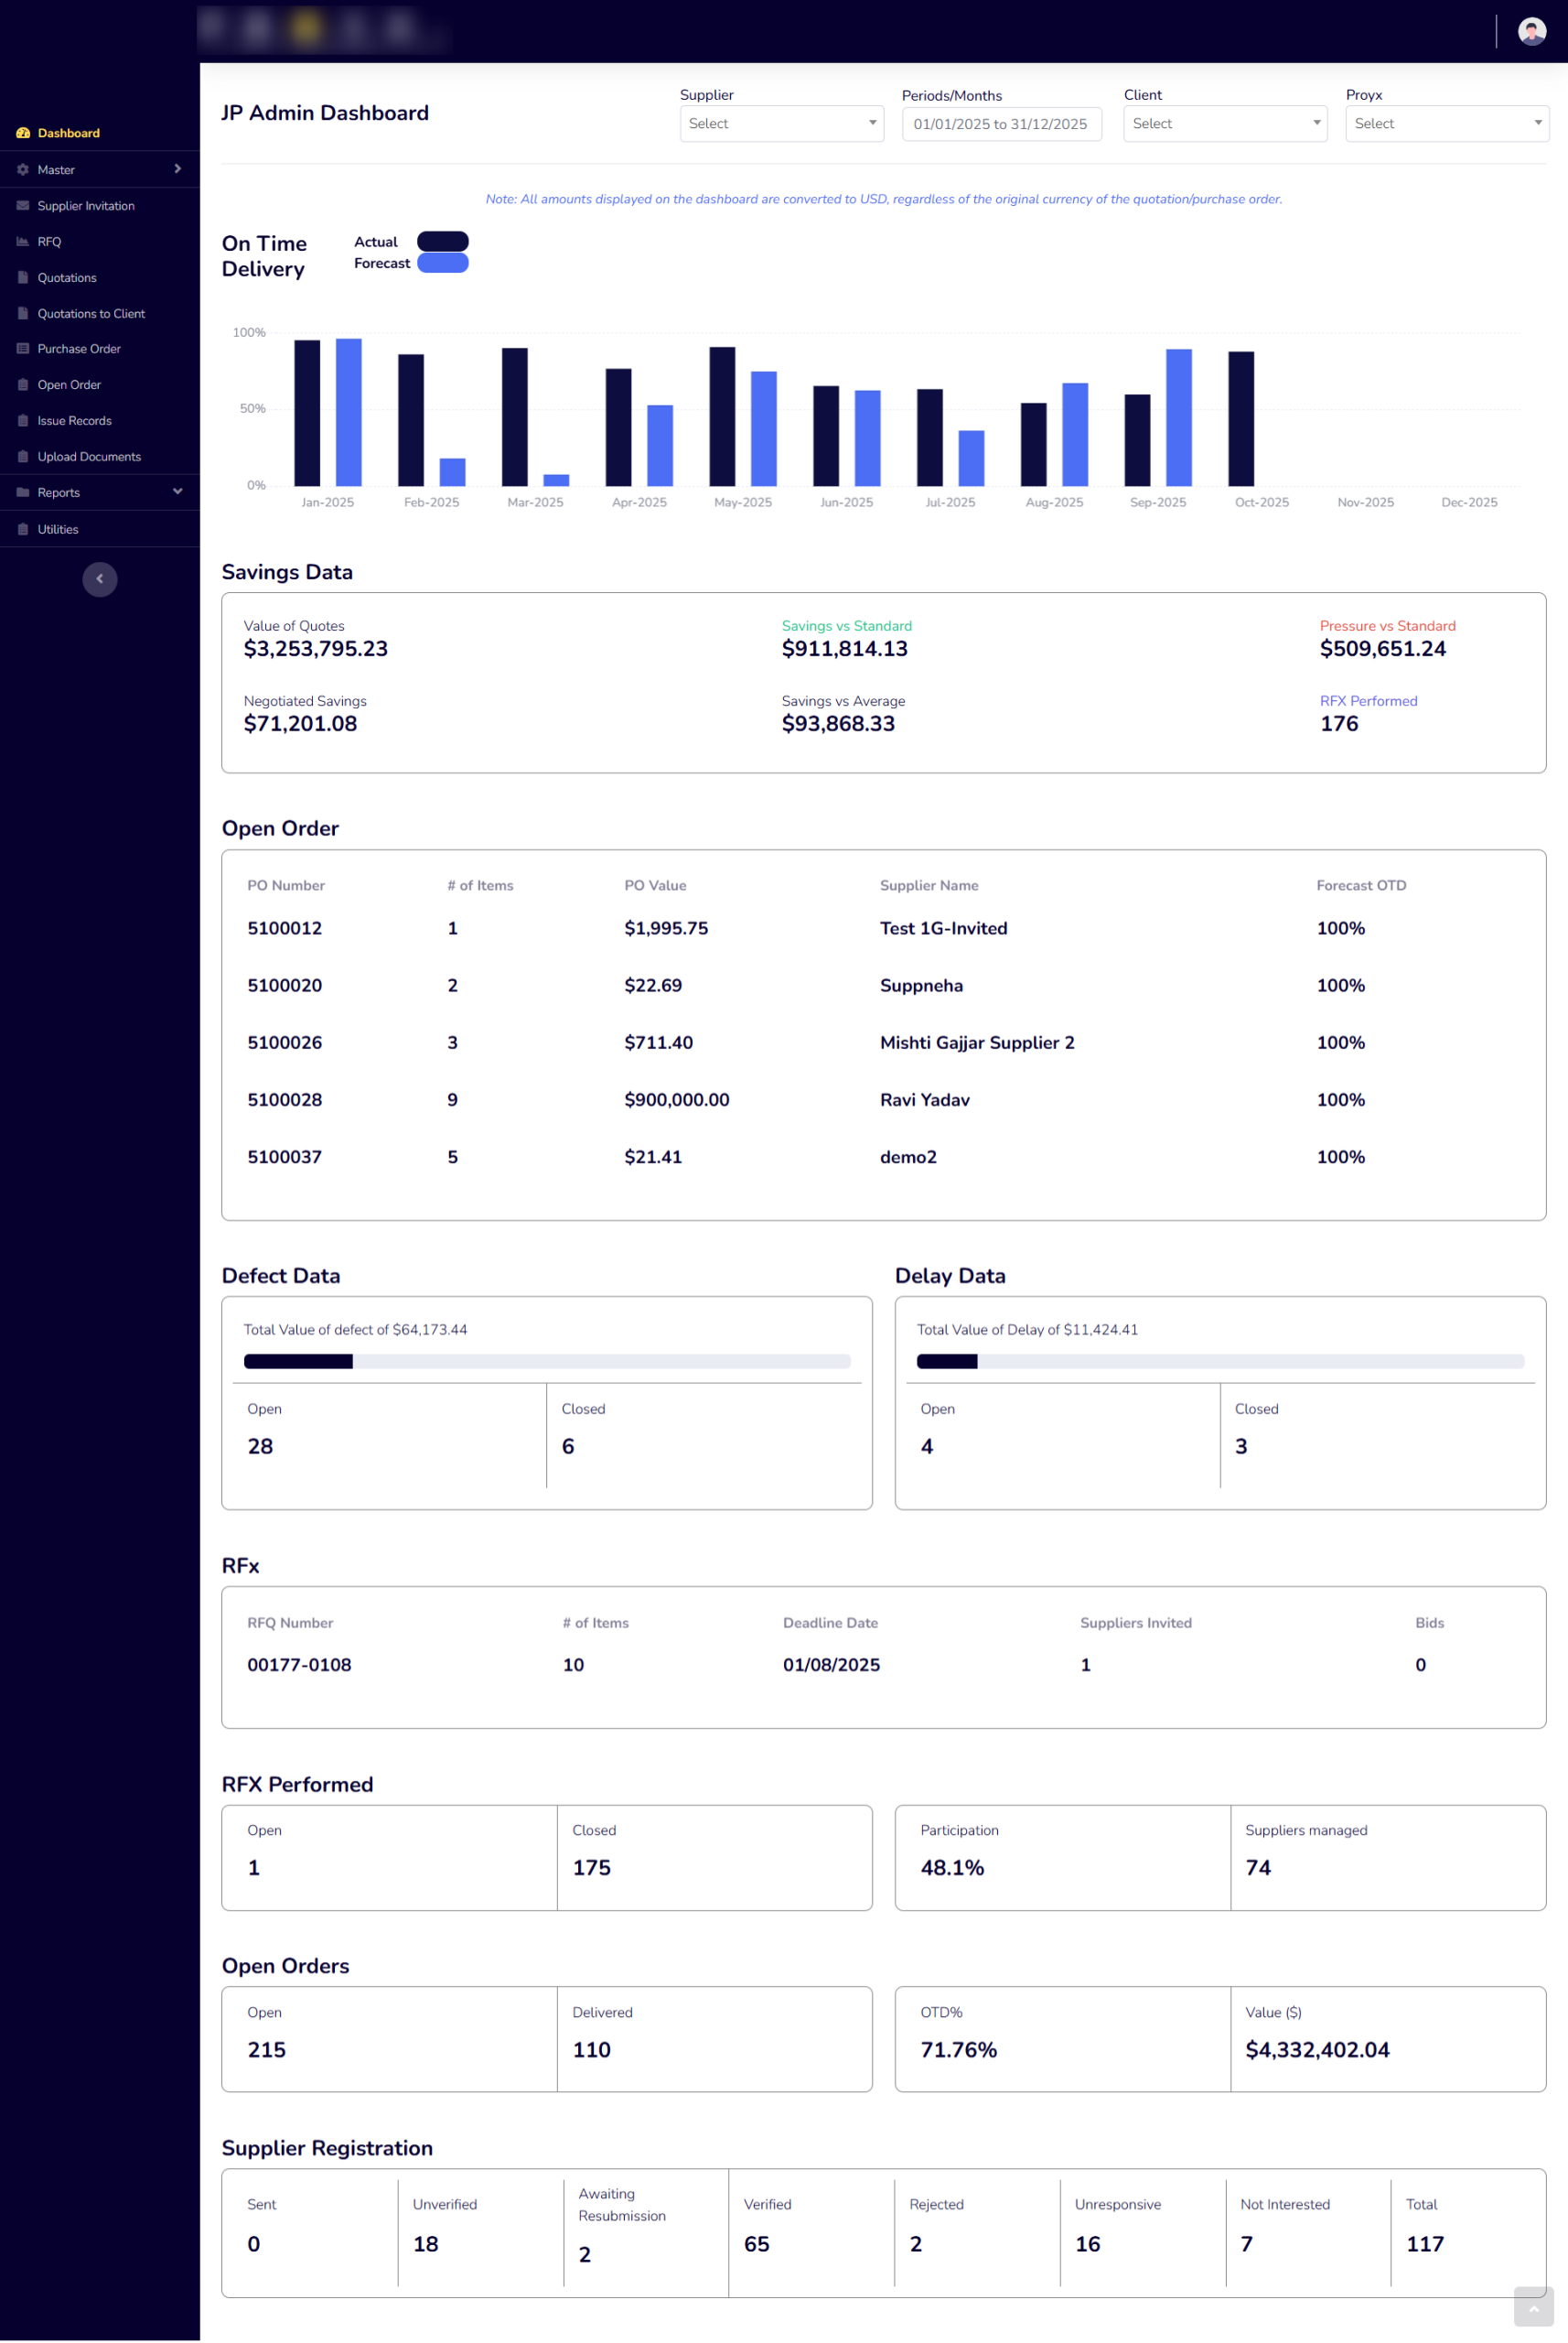Click the Reports folder icon
The image size is (1568, 2343).
click(x=23, y=493)
